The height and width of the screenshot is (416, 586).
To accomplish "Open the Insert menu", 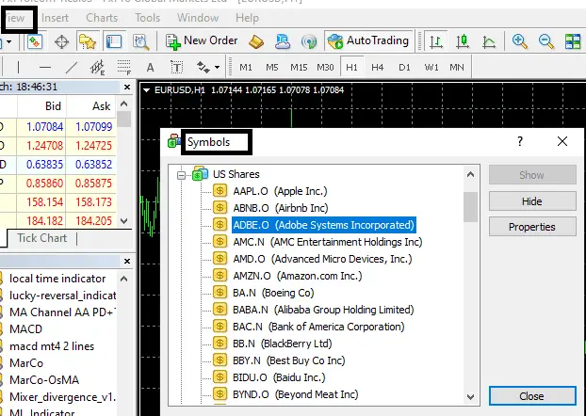I will pos(55,18).
